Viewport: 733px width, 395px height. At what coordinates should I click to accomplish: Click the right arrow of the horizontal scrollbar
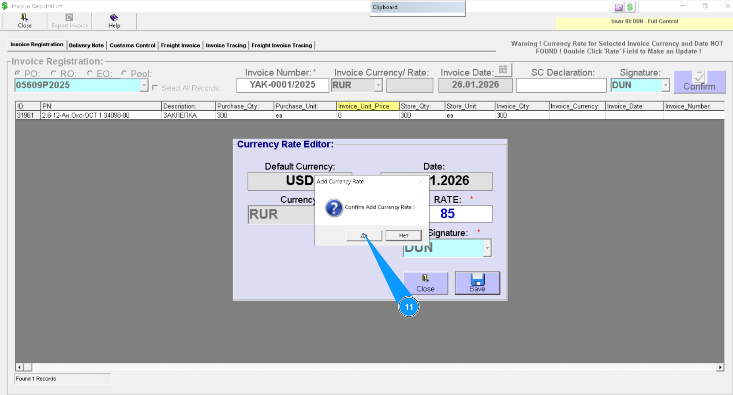(x=720, y=367)
